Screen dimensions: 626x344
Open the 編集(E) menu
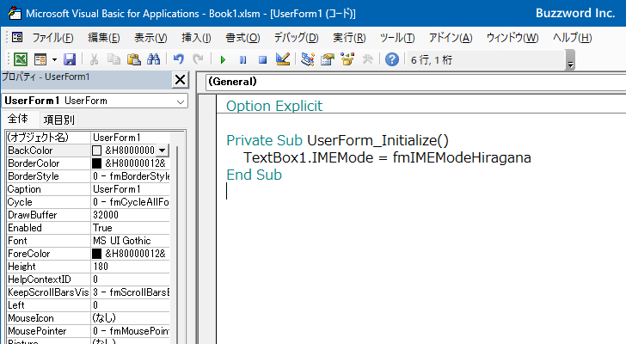pos(104,38)
